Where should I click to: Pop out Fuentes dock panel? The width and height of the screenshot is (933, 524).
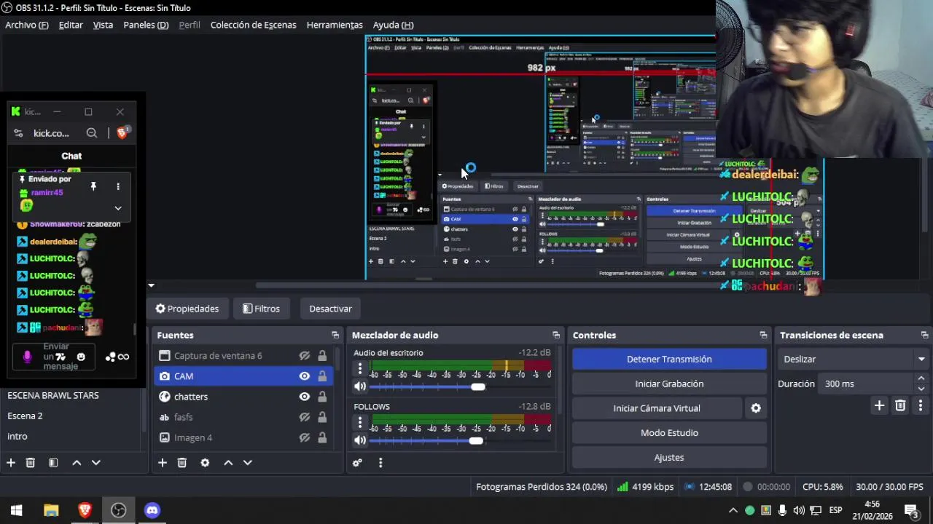335,335
